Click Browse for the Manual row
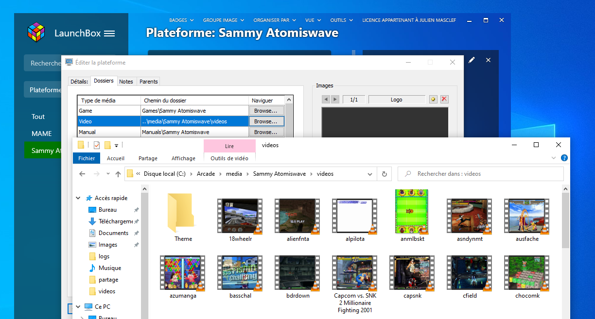The image size is (595, 319). click(266, 132)
